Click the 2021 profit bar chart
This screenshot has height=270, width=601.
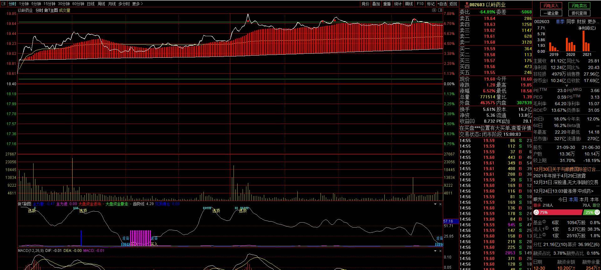[x=586, y=41]
